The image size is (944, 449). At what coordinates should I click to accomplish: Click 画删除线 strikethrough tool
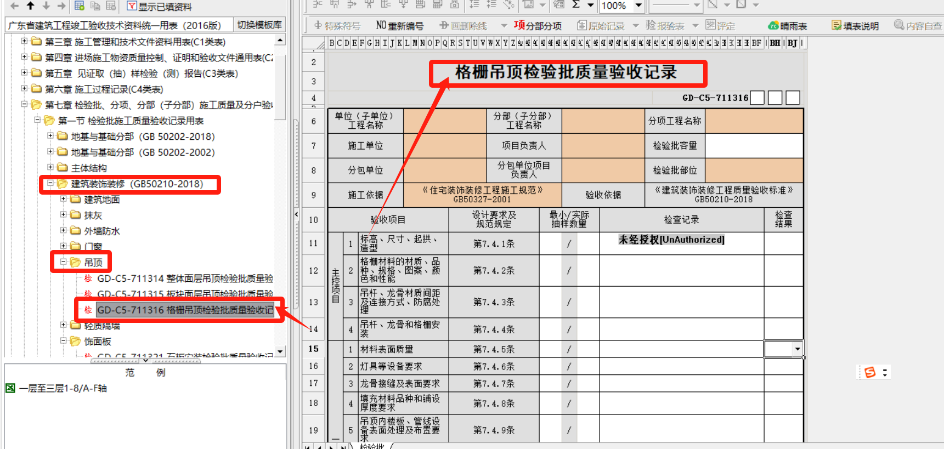point(463,26)
